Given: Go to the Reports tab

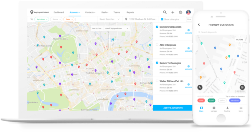Looking at the screenshot, I should tap(130, 12).
